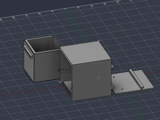Click the raised rail on the flat plate

(x=136, y=79)
